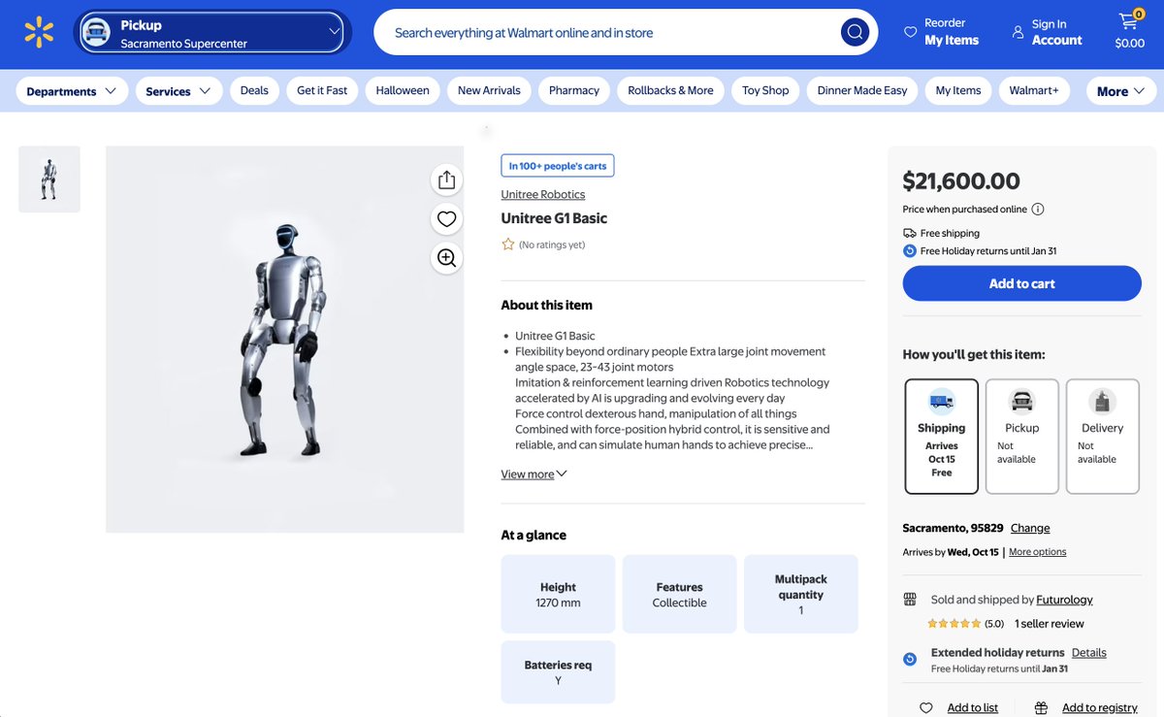Click the empty ratings star icon
This screenshot has width=1164, height=717.
click(x=508, y=244)
